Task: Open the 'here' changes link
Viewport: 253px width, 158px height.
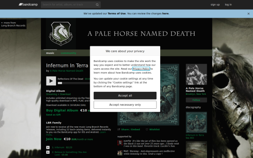Action: tap(165, 13)
